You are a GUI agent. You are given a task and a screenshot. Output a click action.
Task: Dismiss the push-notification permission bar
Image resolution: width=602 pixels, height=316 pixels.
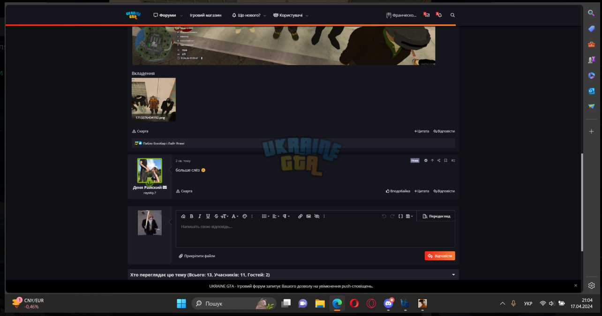click(x=576, y=286)
